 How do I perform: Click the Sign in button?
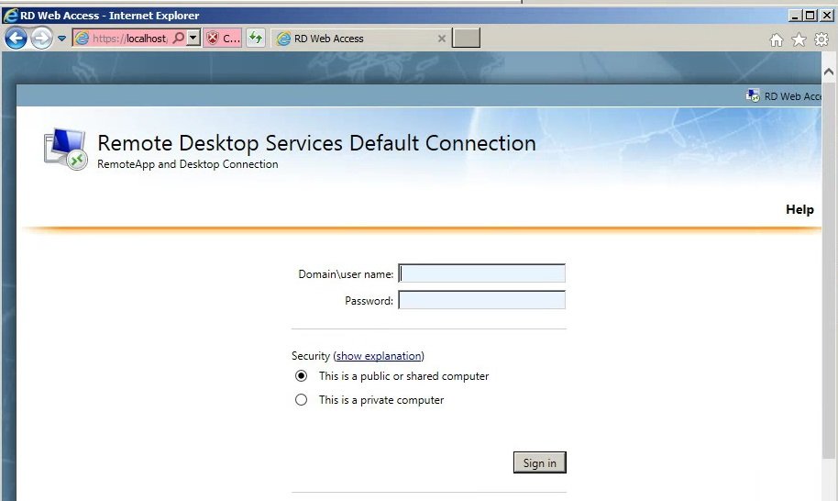pos(540,462)
